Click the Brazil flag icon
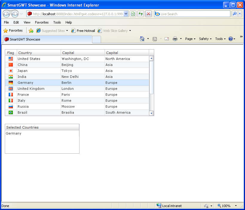Viewport: 245px width, 210px height. click(x=11, y=112)
